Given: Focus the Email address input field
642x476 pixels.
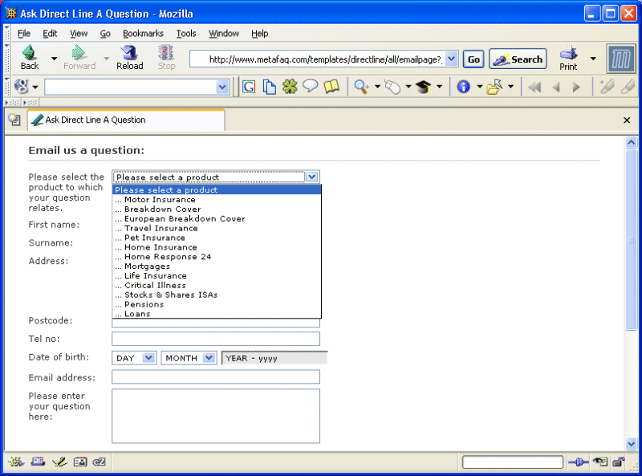Looking at the screenshot, I should point(216,377).
